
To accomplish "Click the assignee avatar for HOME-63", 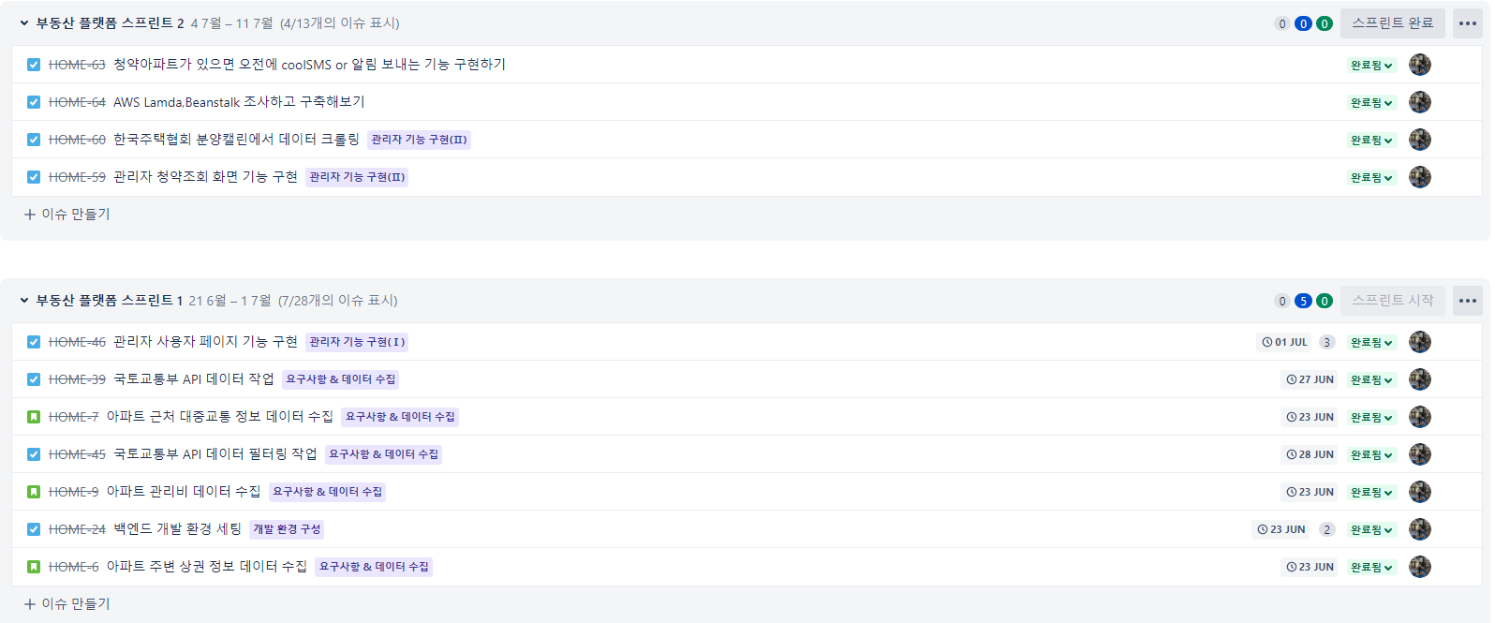I will click(1419, 65).
